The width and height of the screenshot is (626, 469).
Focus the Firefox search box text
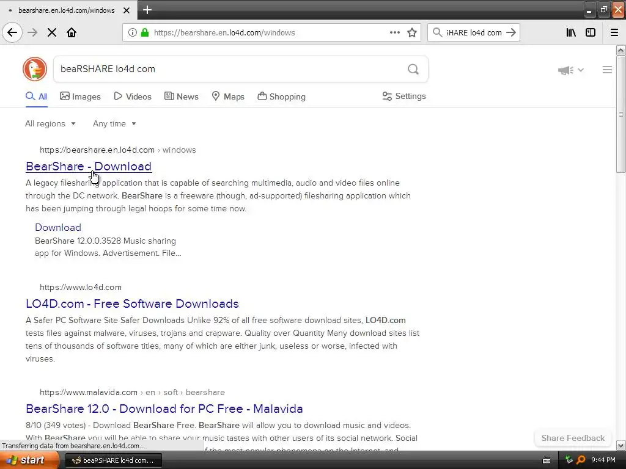pos(474,33)
